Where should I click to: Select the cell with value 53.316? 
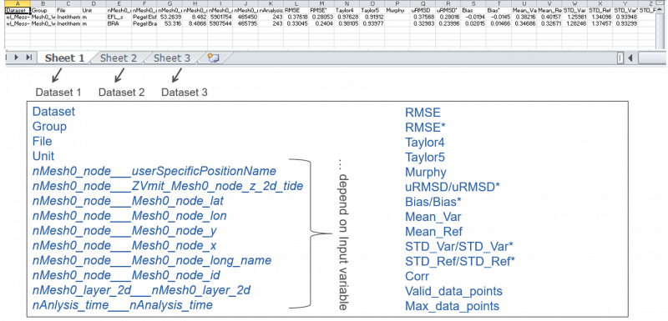pos(170,24)
